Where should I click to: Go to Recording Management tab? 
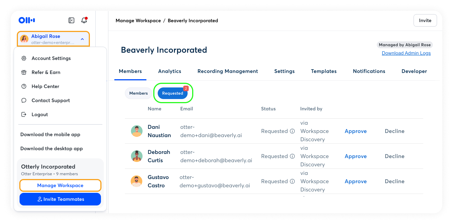coord(227,71)
